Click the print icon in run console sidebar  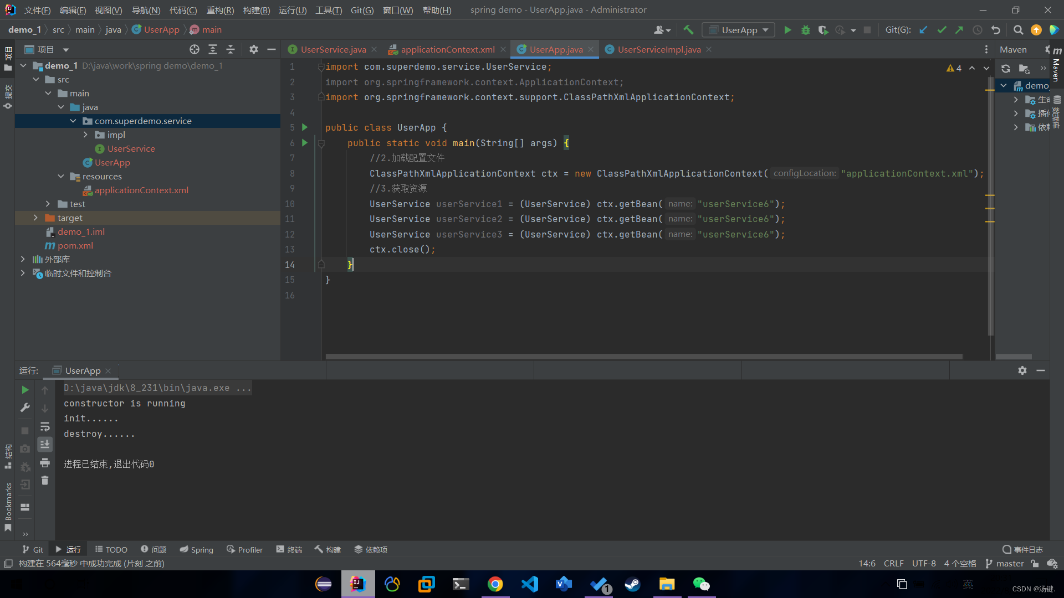tap(45, 462)
